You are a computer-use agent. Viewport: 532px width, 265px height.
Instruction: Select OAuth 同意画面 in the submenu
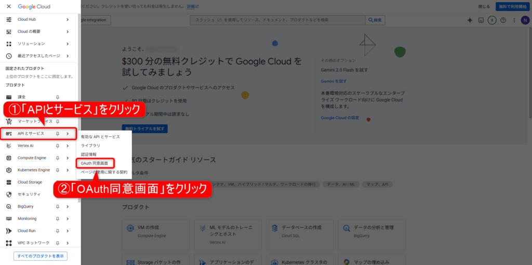95,163
